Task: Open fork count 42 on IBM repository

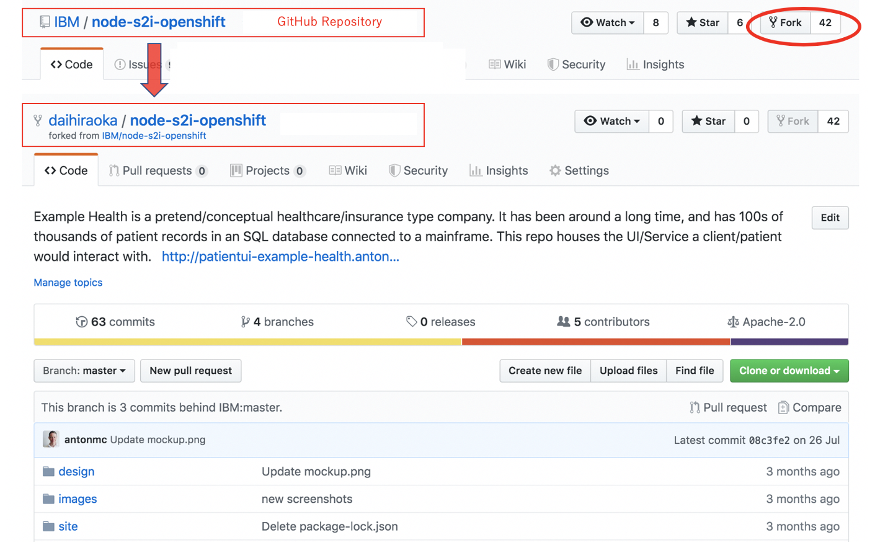Action: [x=825, y=23]
